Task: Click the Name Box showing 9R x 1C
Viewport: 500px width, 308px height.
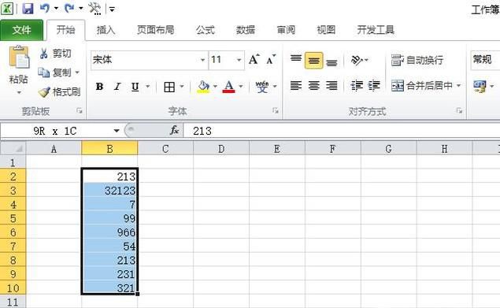Action: [55, 131]
